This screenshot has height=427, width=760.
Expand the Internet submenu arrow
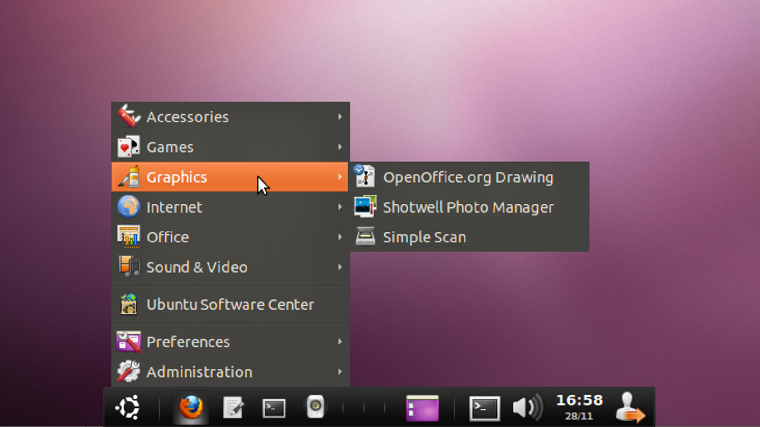340,207
